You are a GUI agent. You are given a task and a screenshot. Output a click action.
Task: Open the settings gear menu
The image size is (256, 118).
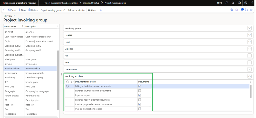pos(246,3)
